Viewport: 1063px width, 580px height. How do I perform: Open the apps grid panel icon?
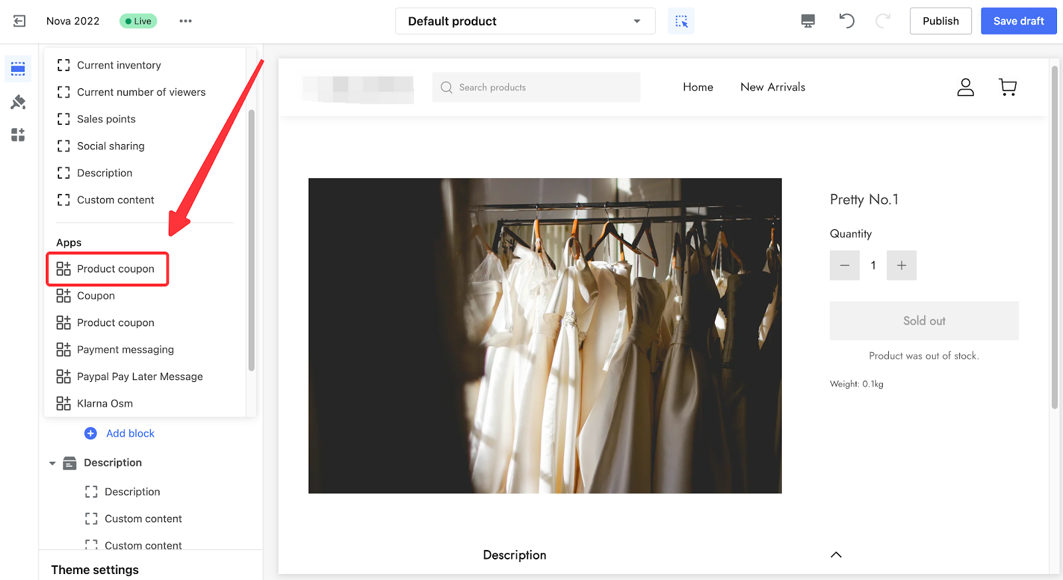[x=18, y=135]
